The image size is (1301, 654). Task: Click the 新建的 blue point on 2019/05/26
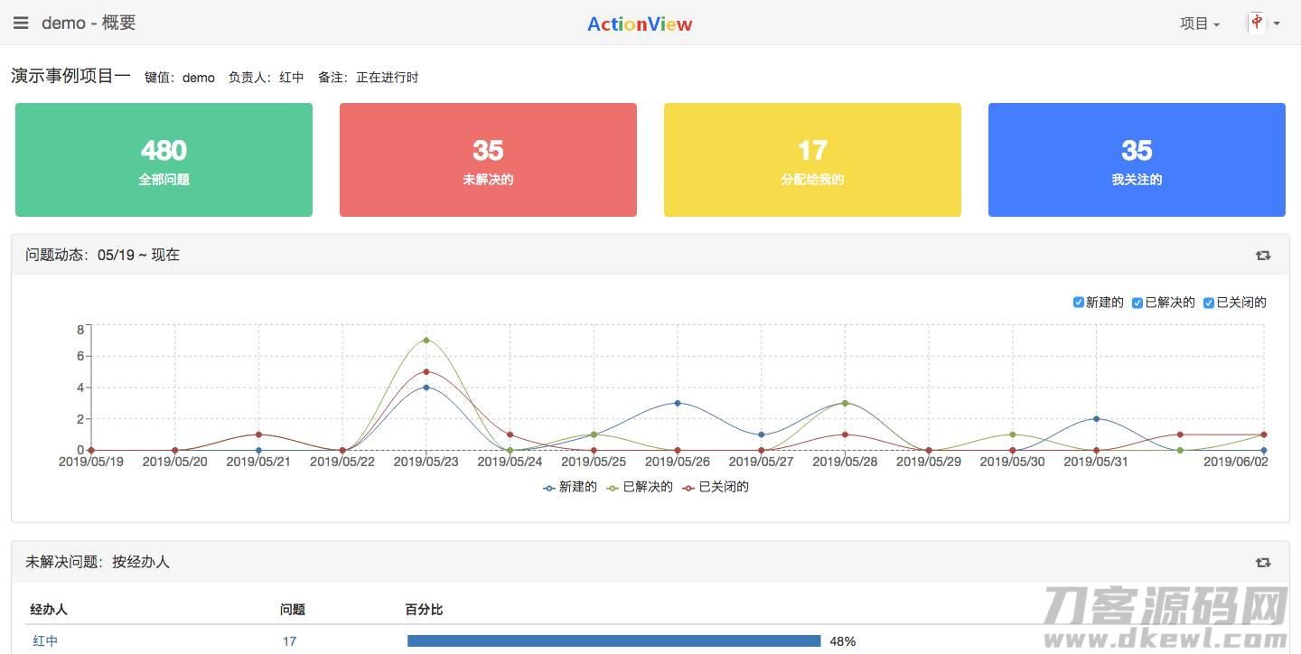pos(678,403)
